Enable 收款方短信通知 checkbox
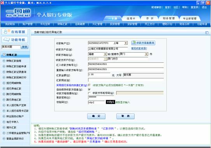This screenshot has height=148, width=211. click(89, 93)
